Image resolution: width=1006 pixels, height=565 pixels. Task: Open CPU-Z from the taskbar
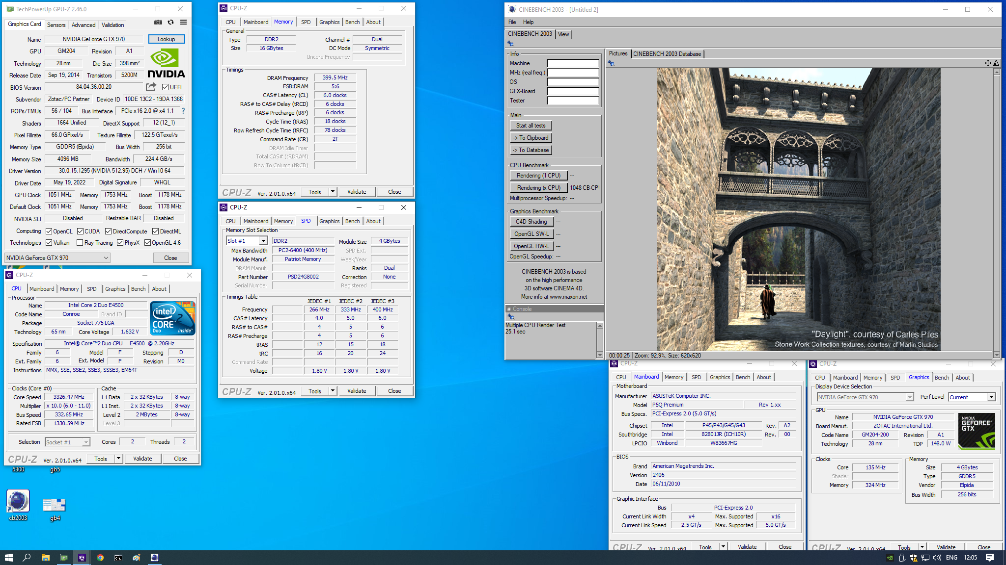pos(82,558)
